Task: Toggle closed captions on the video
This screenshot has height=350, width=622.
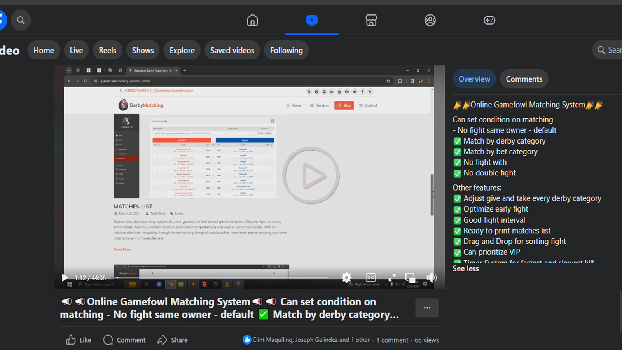Action: (370, 277)
